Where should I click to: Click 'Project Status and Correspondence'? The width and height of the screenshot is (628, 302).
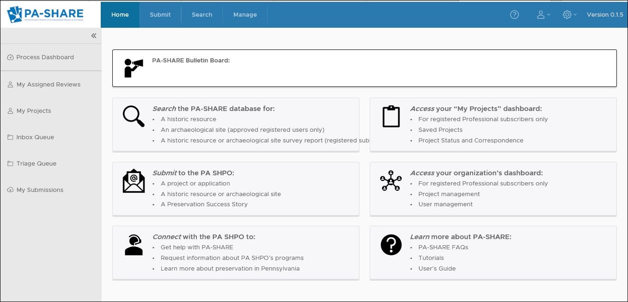(x=471, y=141)
